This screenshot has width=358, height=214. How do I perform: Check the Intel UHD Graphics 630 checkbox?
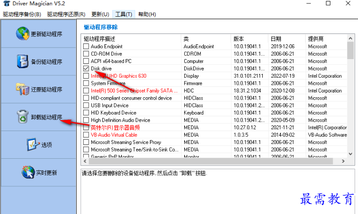click(86, 76)
